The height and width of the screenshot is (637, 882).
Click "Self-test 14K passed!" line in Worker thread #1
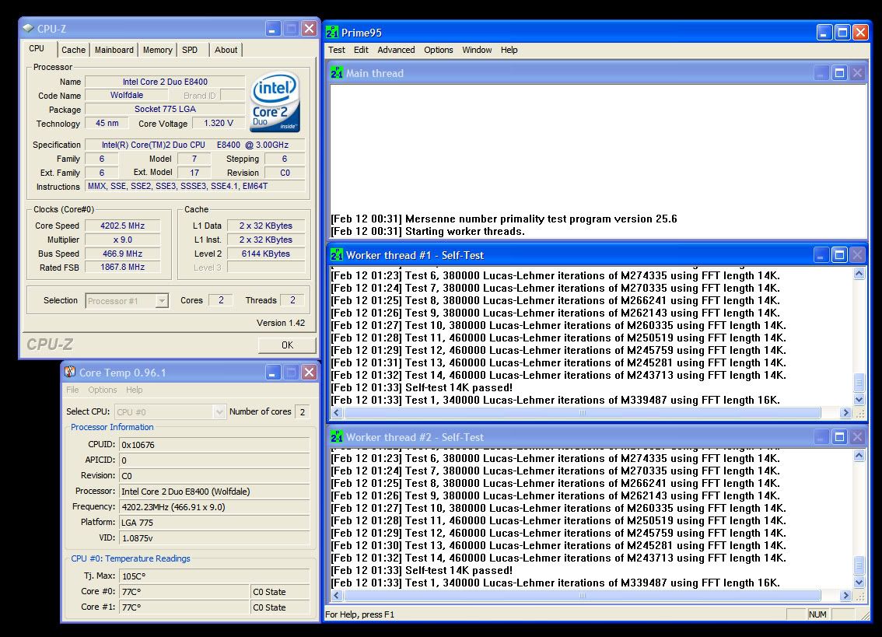[x=422, y=387]
